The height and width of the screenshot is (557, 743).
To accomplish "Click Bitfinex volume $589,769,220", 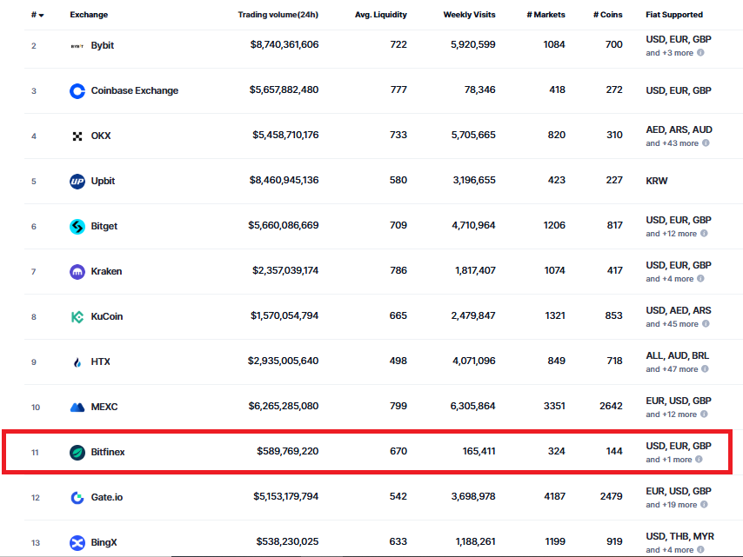I will pyautogui.click(x=288, y=452).
